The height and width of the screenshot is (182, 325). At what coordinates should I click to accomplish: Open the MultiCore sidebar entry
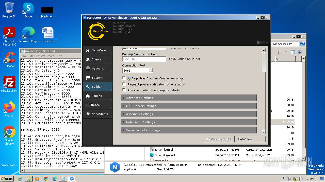point(98,105)
